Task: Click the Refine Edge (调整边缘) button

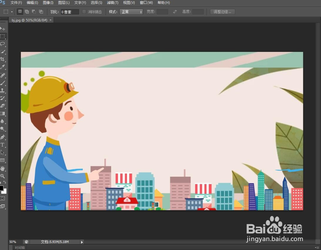Action: [222, 12]
